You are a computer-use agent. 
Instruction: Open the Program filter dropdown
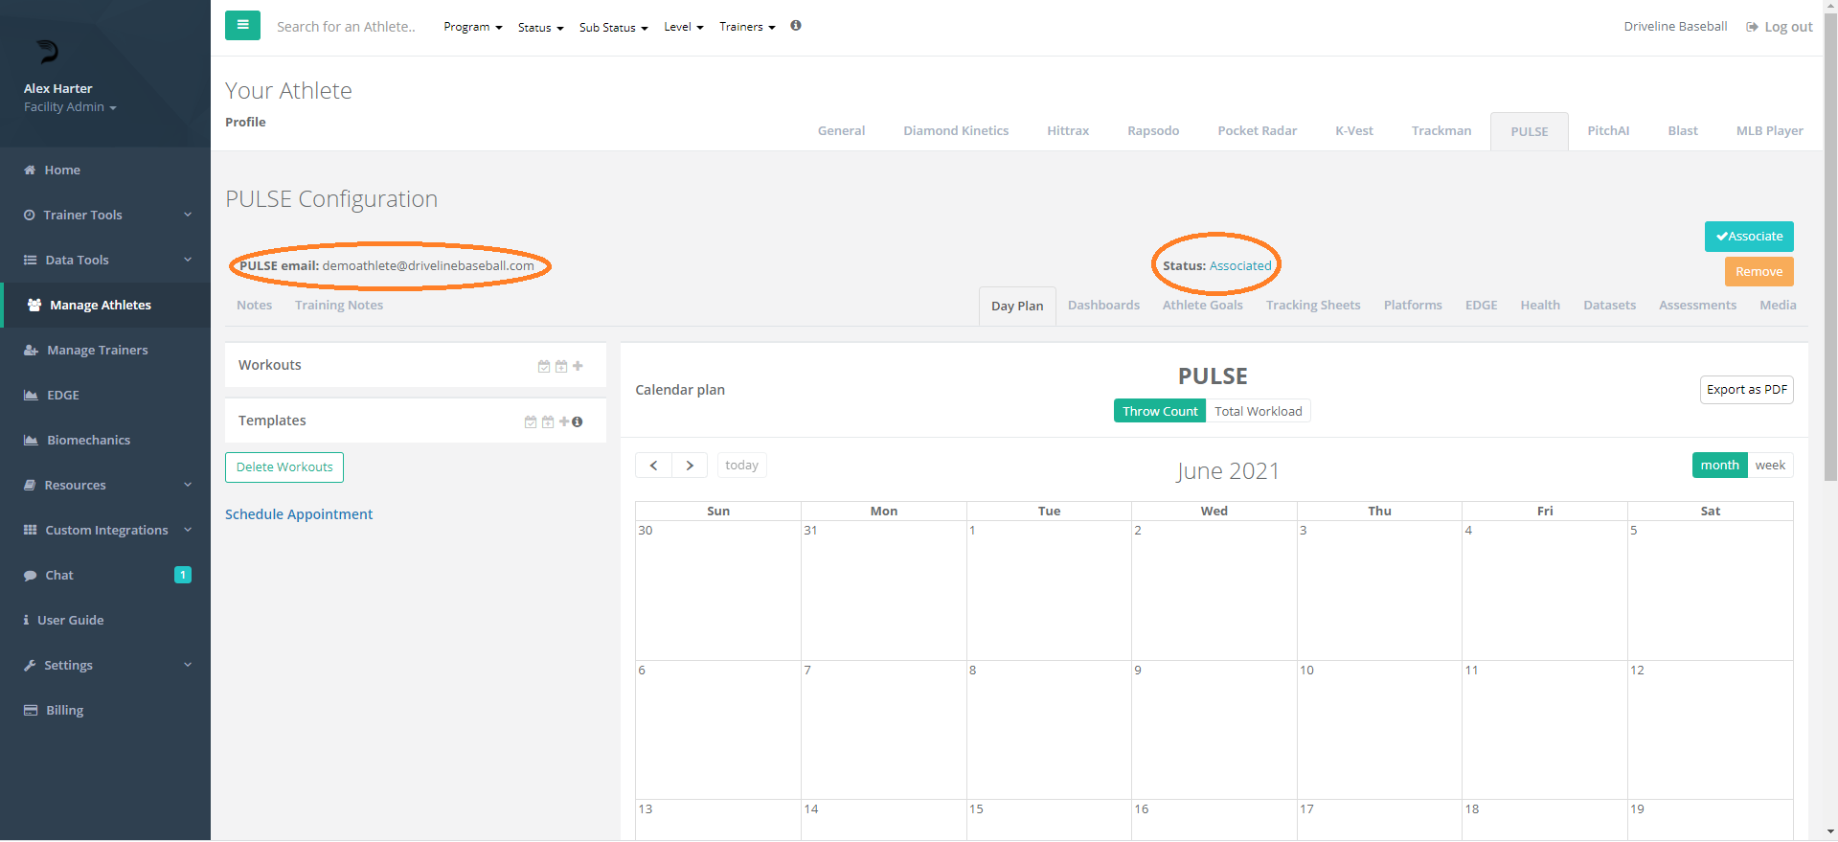pos(472,27)
